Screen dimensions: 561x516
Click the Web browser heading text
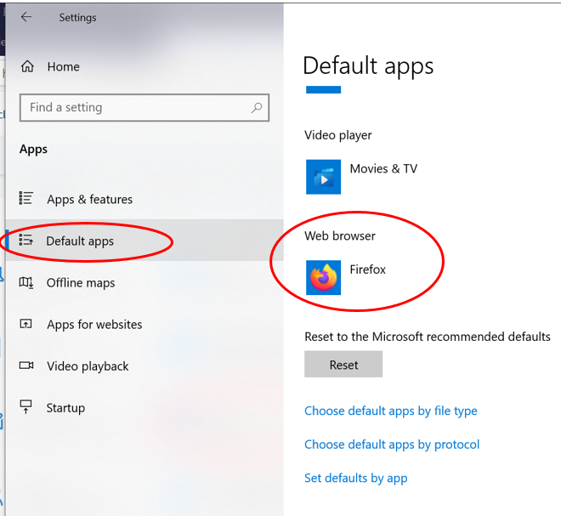pyautogui.click(x=340, y=235)
